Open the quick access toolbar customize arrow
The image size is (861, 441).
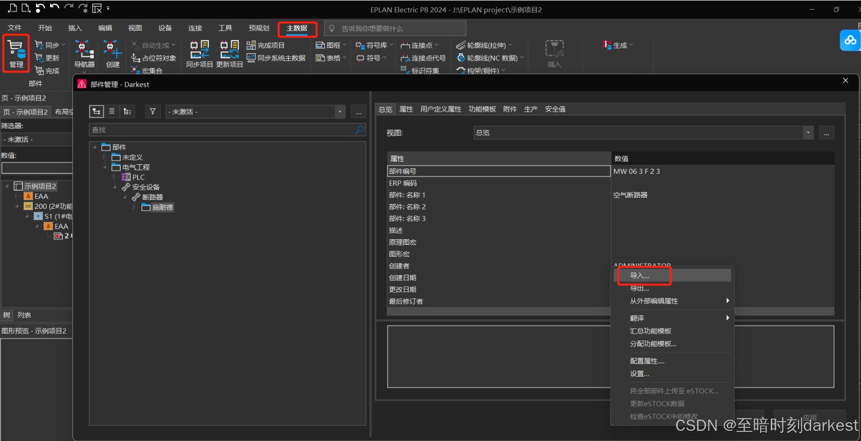pos(108,8)
